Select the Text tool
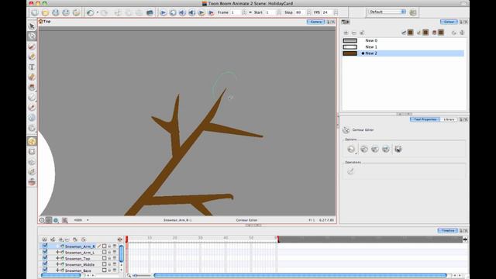 32,67
